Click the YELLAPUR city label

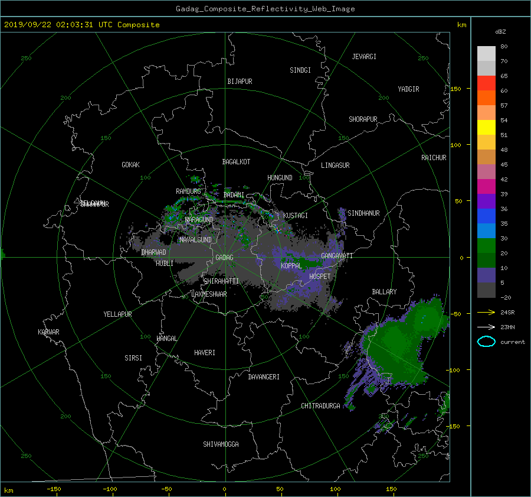(117, 314)
